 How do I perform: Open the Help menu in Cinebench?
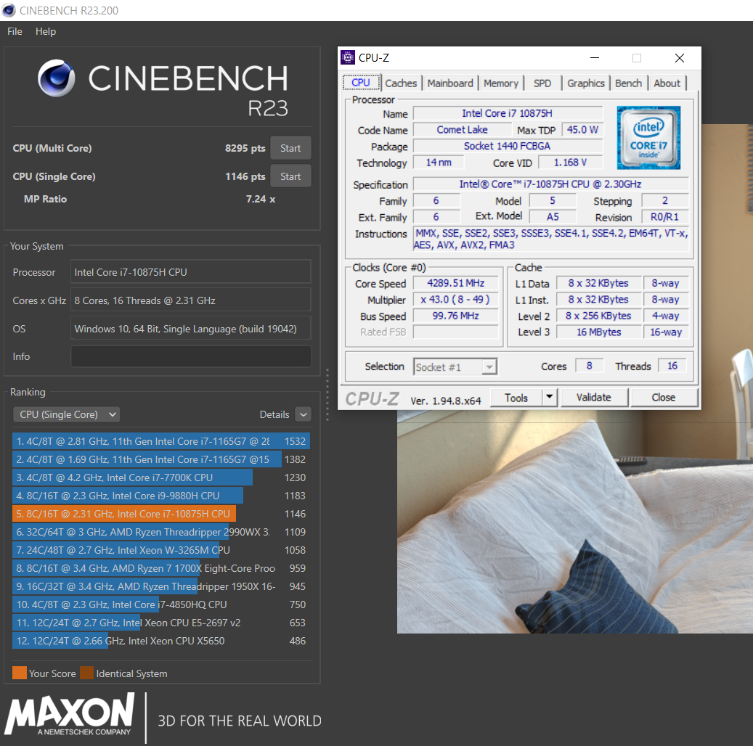click(x=46, y=32)
